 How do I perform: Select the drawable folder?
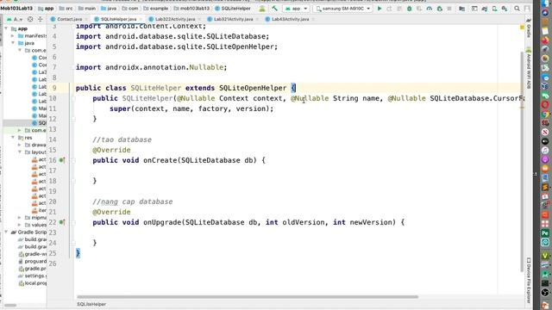(35, 145)
